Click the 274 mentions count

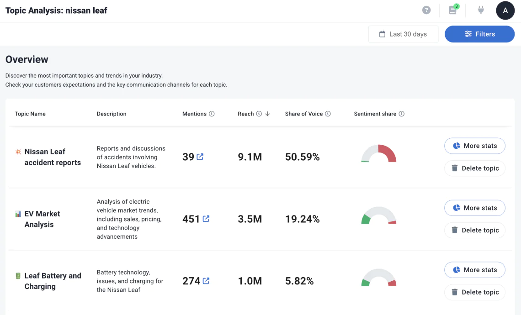(x=191, y=281)
